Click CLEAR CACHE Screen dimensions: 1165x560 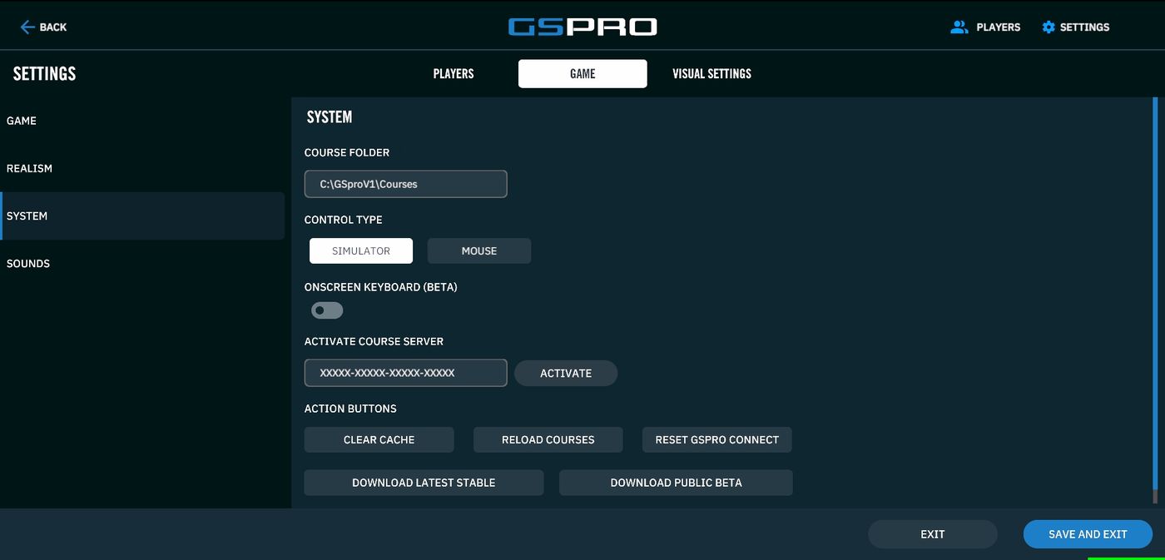tap(379, 439)
